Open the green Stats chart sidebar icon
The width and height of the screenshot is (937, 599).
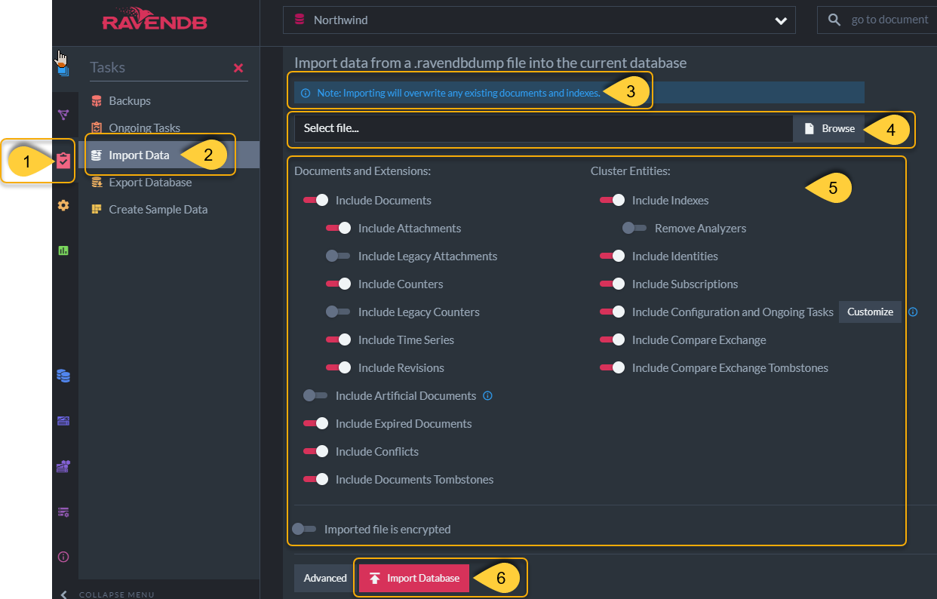(x=63, y=250)
